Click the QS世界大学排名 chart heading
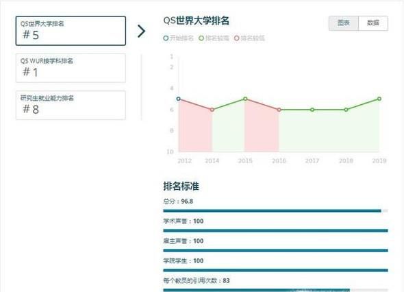Screen dimensions: 404x292 tap(197, 21)
